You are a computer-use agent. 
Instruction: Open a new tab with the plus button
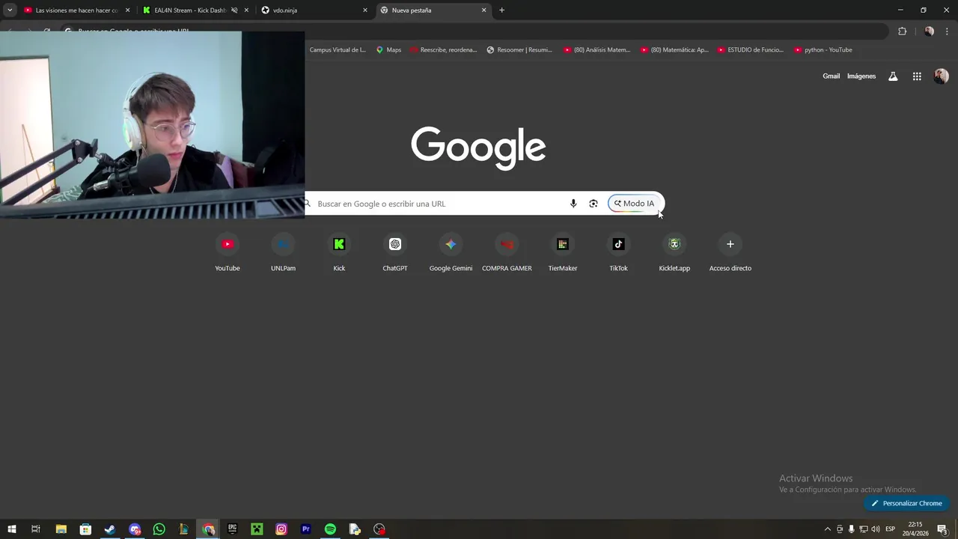click(501, 10)
